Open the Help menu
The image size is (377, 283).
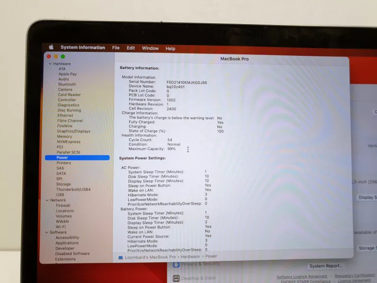(x=170, y=49)
